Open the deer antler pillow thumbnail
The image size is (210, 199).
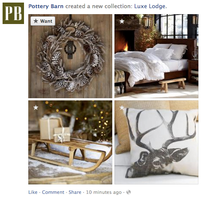[156, 142]
